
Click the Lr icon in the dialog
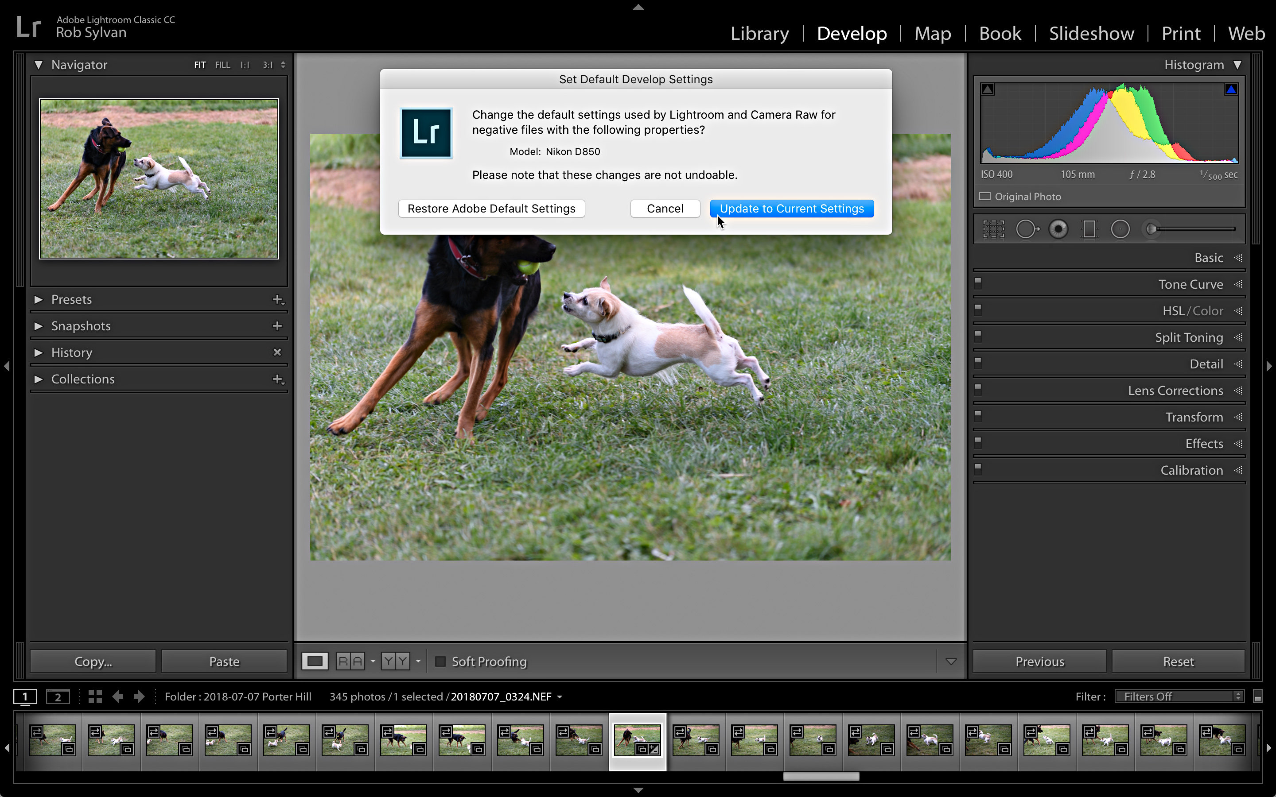pyautogui.click(x=426, y=133)
